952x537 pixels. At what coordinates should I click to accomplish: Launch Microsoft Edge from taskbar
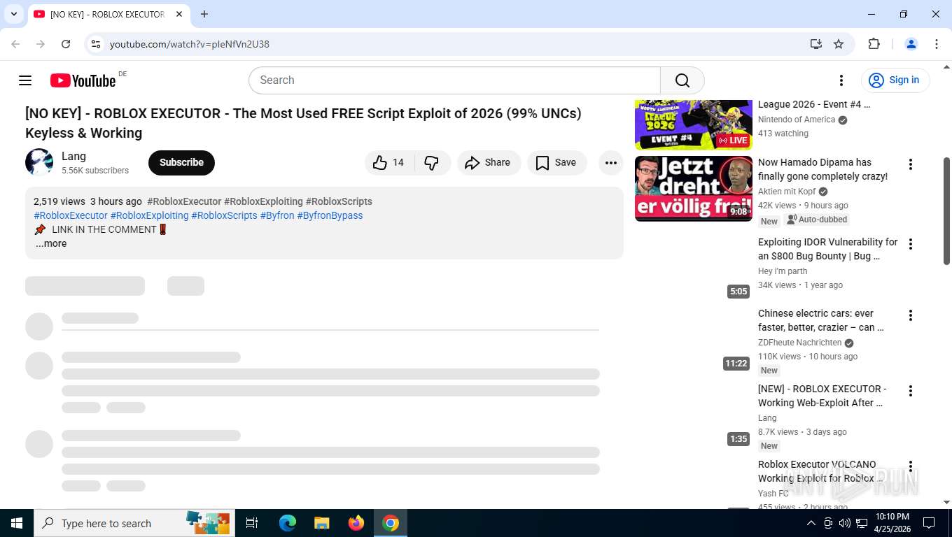pos(288,523)
